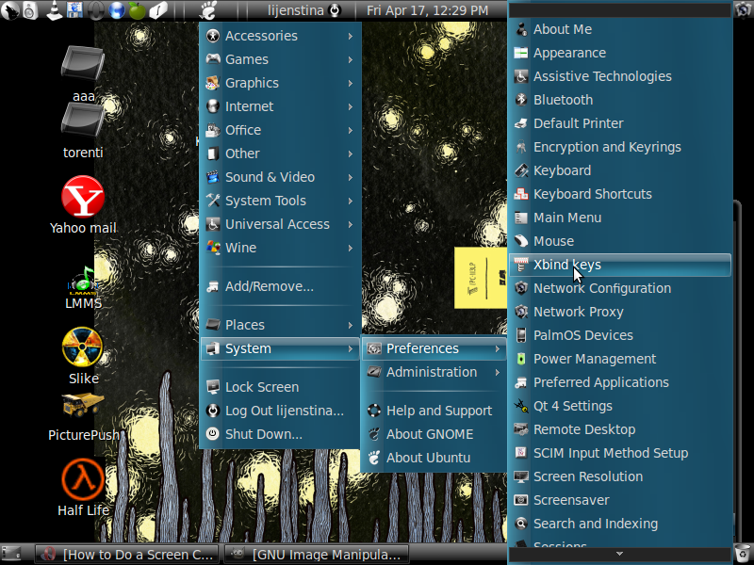Image resolution: width=754 pixels, height=565 pixels.
Task: Choose Keyboard Shortcuts from Preferences
Action: tap(592, 194)
